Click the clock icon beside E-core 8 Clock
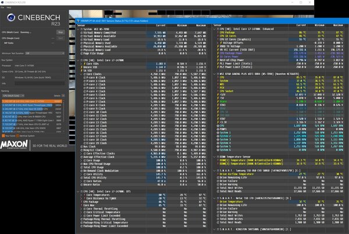The width and height of the screenshot is (349, 234). 84,105
